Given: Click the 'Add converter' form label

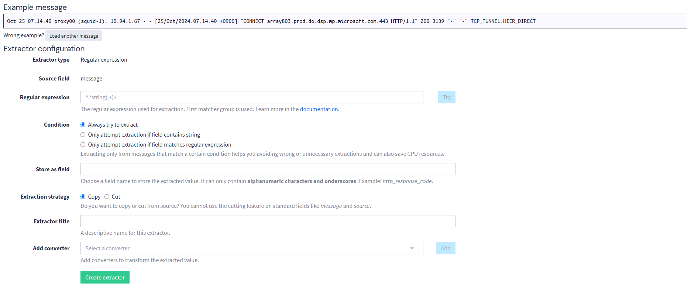Looking at the screenshot, I should pyautogui.click(x=51, y=248).
